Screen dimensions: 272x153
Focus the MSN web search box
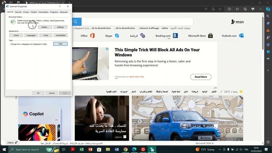pyautogui.click(x=137, y=22)
